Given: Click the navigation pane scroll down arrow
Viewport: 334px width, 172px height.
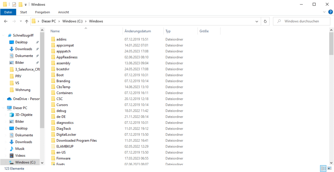Looking at the screenshot, I should click(x=42, y=163).
